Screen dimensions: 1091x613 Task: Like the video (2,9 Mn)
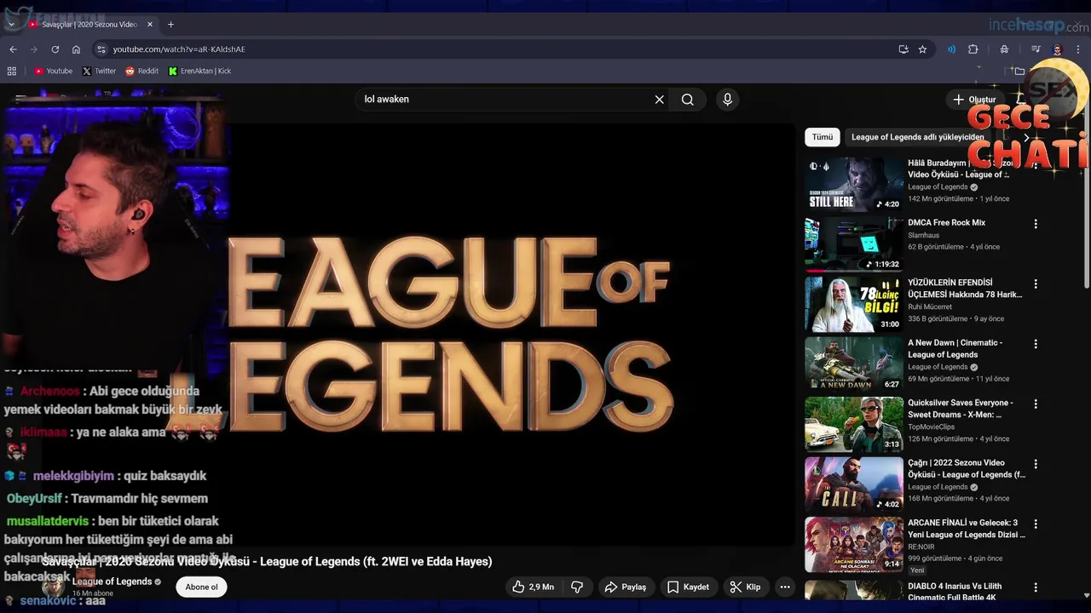coord(533,587)
